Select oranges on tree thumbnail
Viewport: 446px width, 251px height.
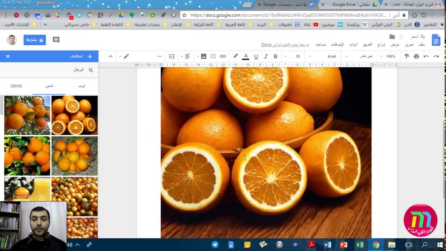(27, 115)
